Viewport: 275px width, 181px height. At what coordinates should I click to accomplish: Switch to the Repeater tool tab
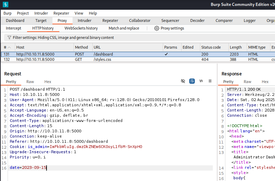pos(110,20)
